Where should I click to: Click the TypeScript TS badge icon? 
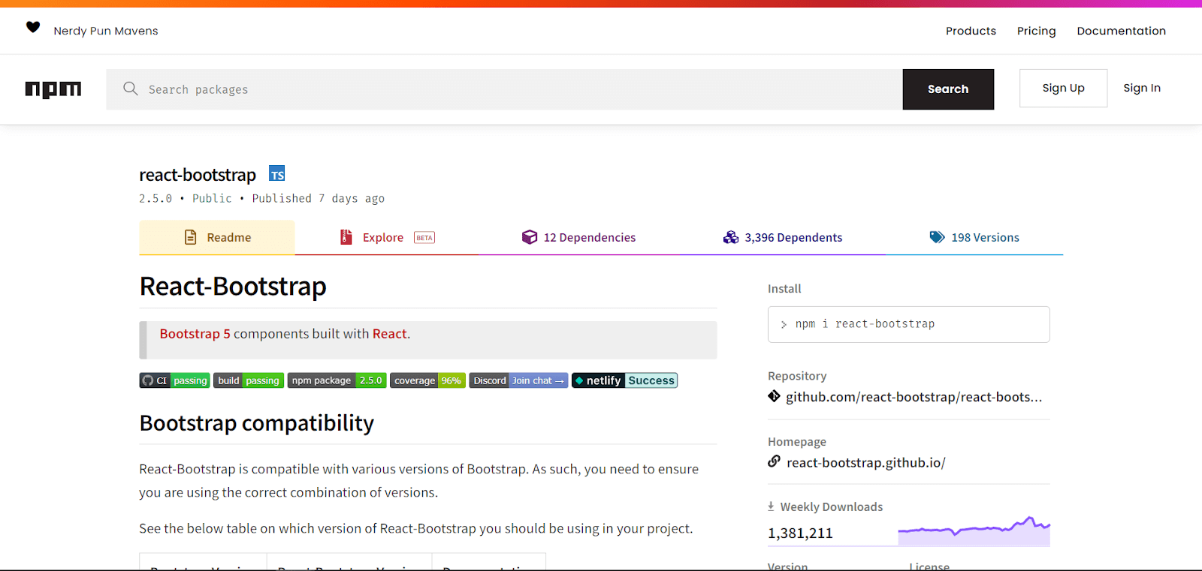pyautogui.click(x=277, y=174)
